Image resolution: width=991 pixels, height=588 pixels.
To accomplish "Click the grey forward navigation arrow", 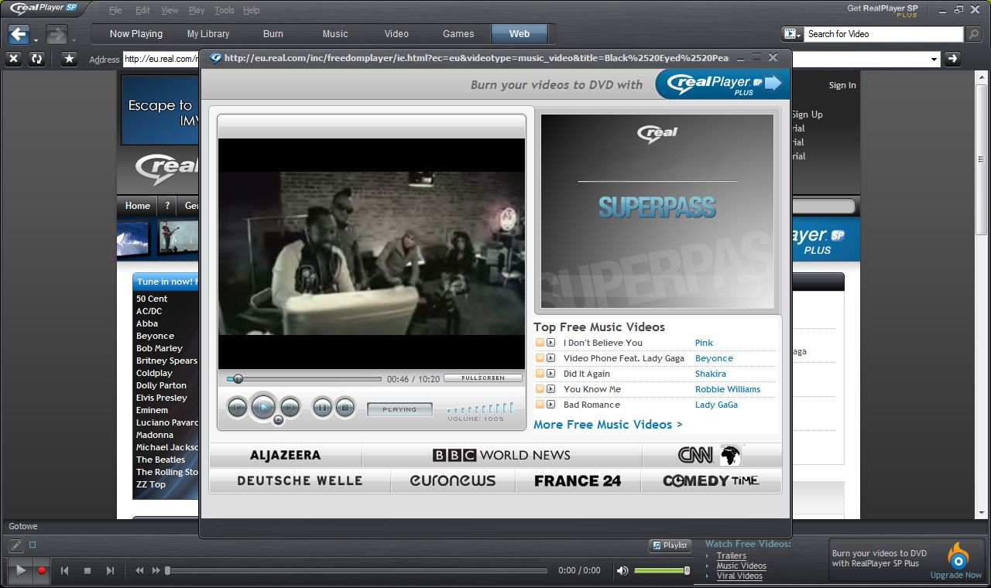I will pyautogui.click(x=57, y=34).
